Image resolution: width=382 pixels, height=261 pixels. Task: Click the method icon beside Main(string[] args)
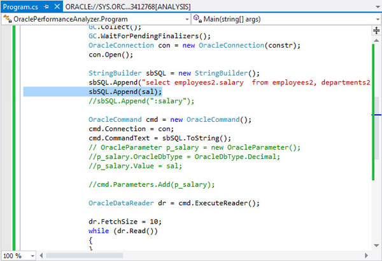click(197, 18)
